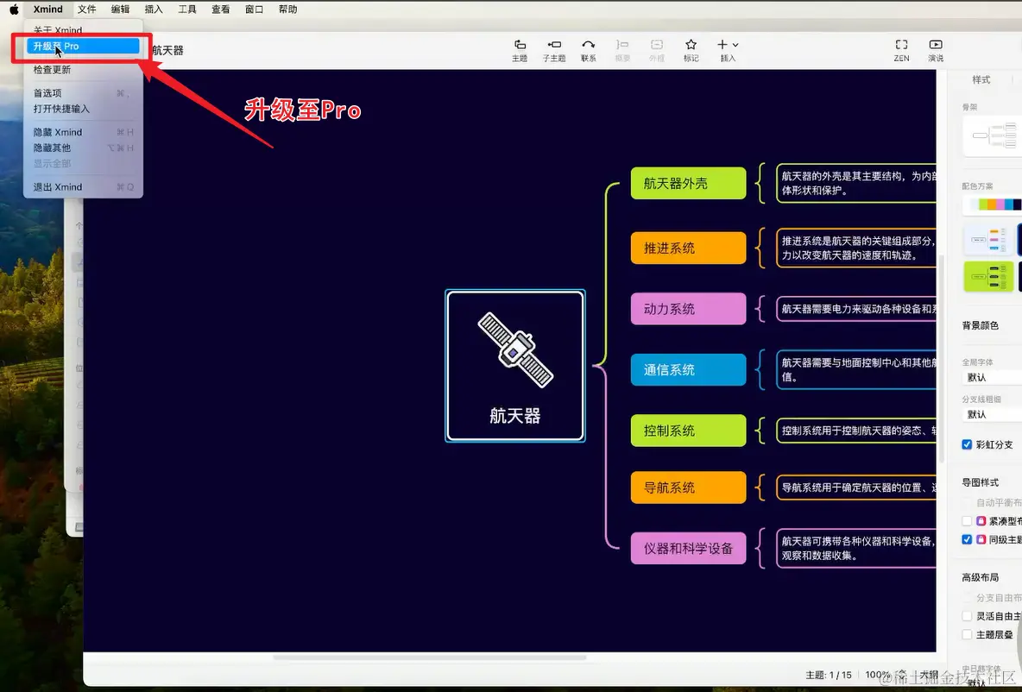Click the disabled 分支自由布局 checkbox
The width and height of the screenshot is (1022, 692).
(967, 597)
